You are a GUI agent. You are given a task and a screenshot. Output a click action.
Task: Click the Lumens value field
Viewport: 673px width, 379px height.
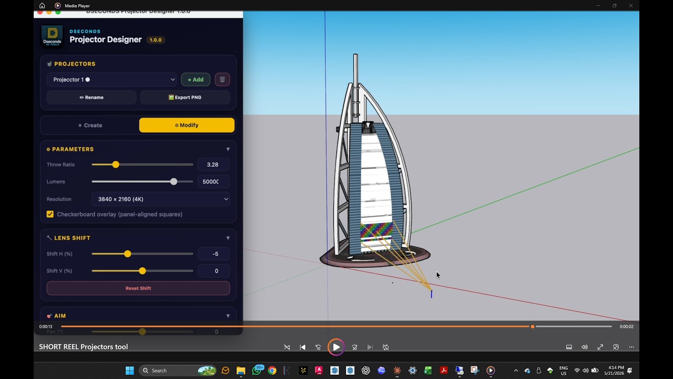tap(213, 182)
